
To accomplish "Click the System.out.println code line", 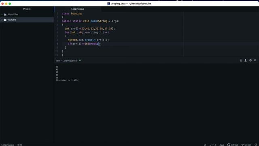I will pyautogui.click(x=88, y=40).
